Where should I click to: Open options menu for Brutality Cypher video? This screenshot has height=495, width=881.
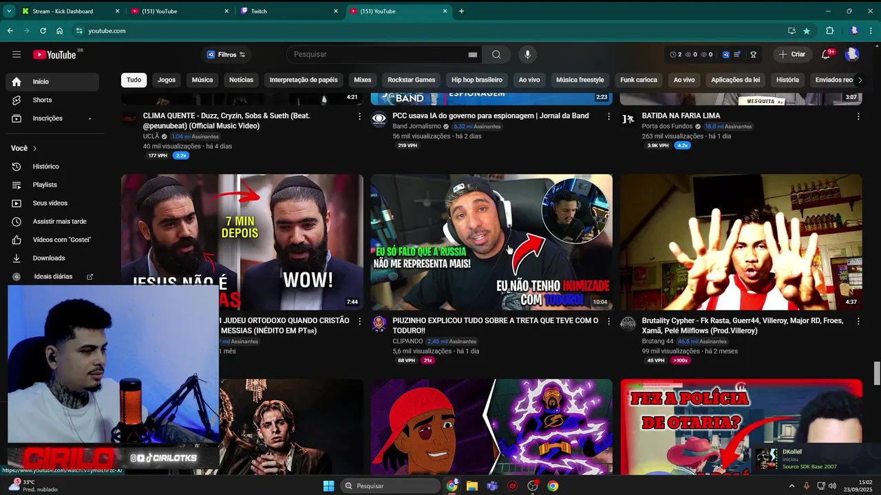coord(858,321)
